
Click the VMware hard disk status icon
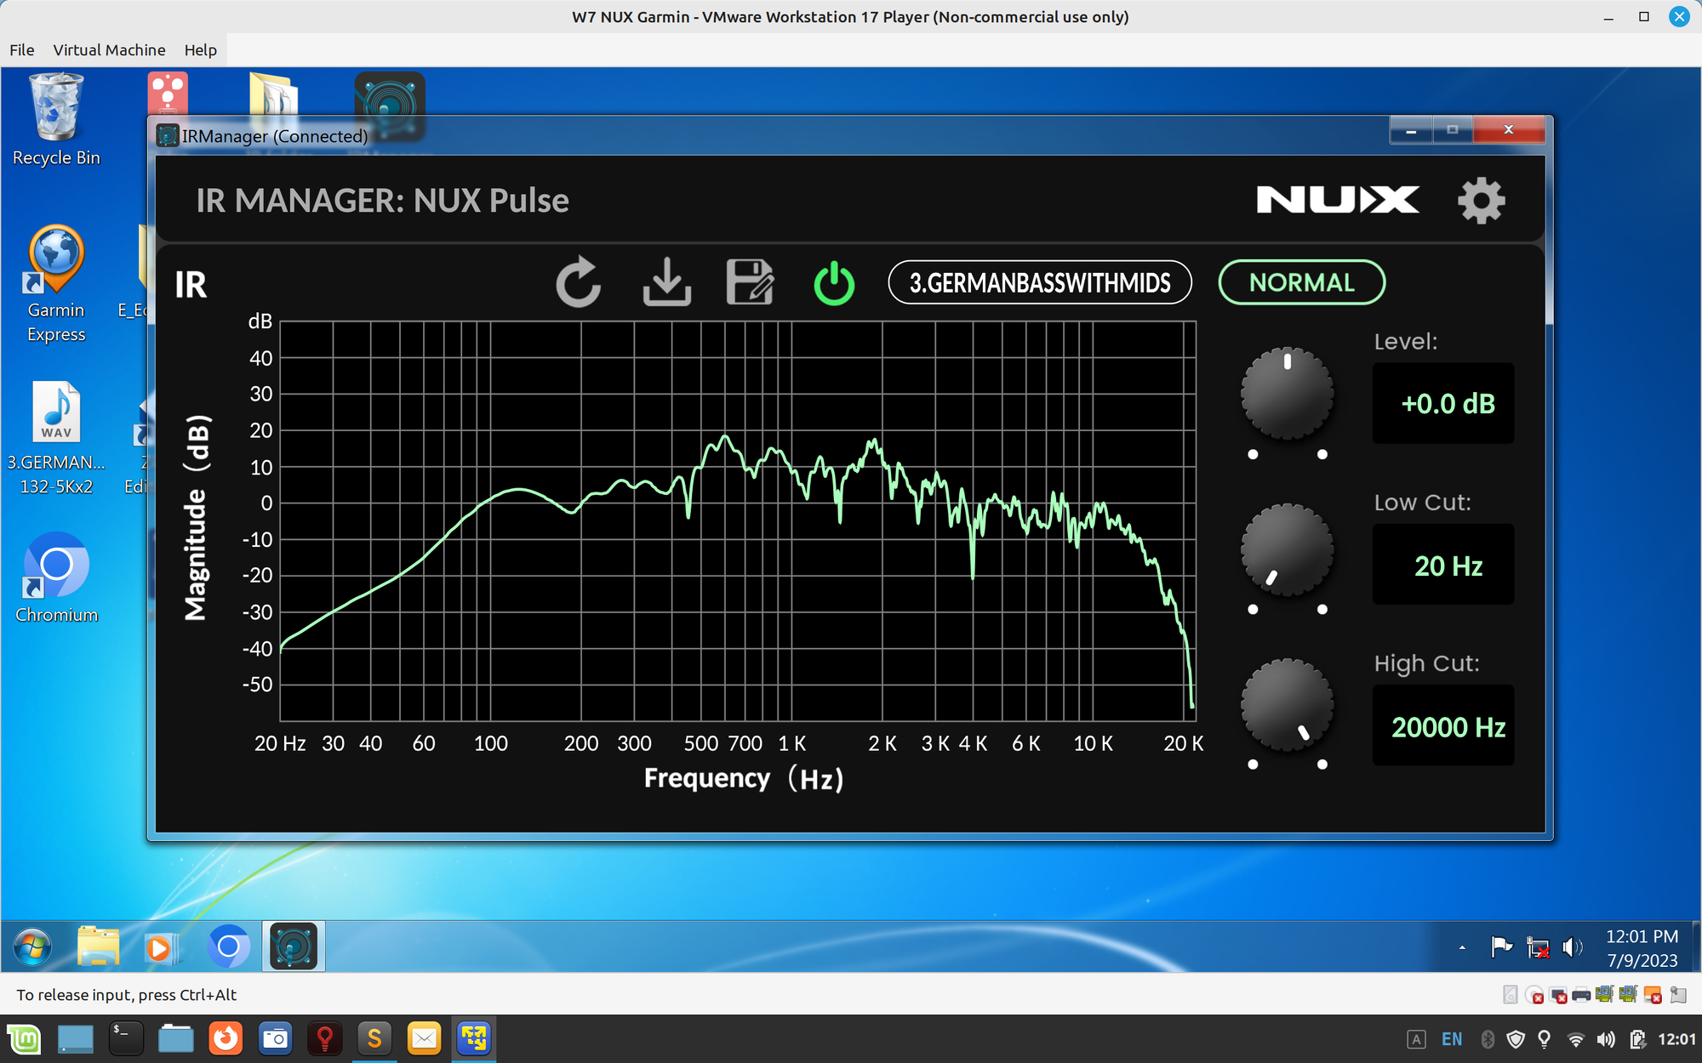pos(1511,995)
